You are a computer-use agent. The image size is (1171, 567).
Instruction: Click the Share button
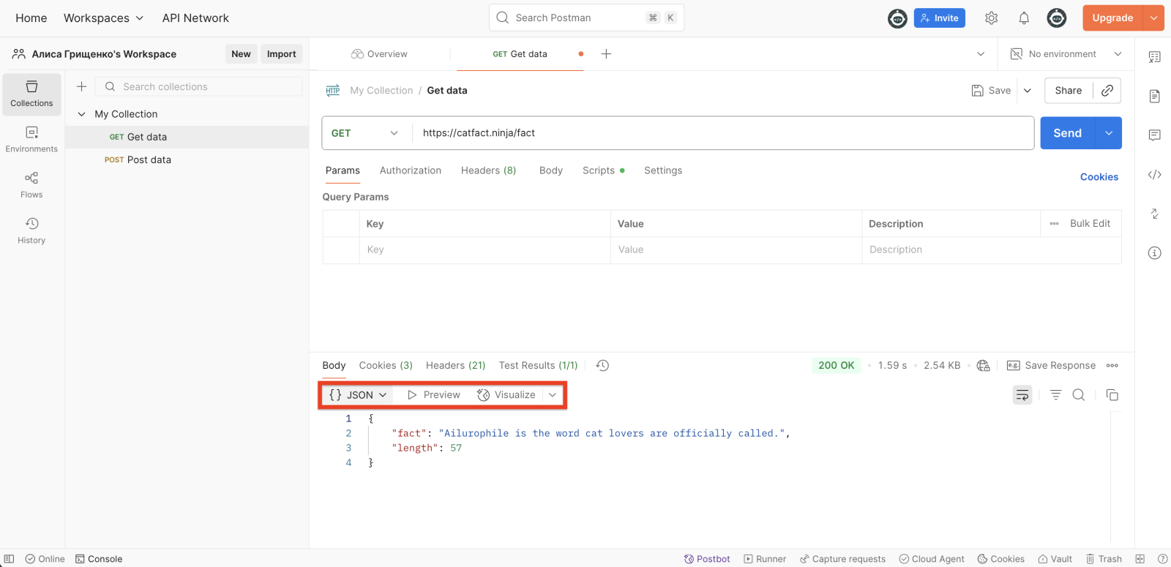coord(1068,91)
